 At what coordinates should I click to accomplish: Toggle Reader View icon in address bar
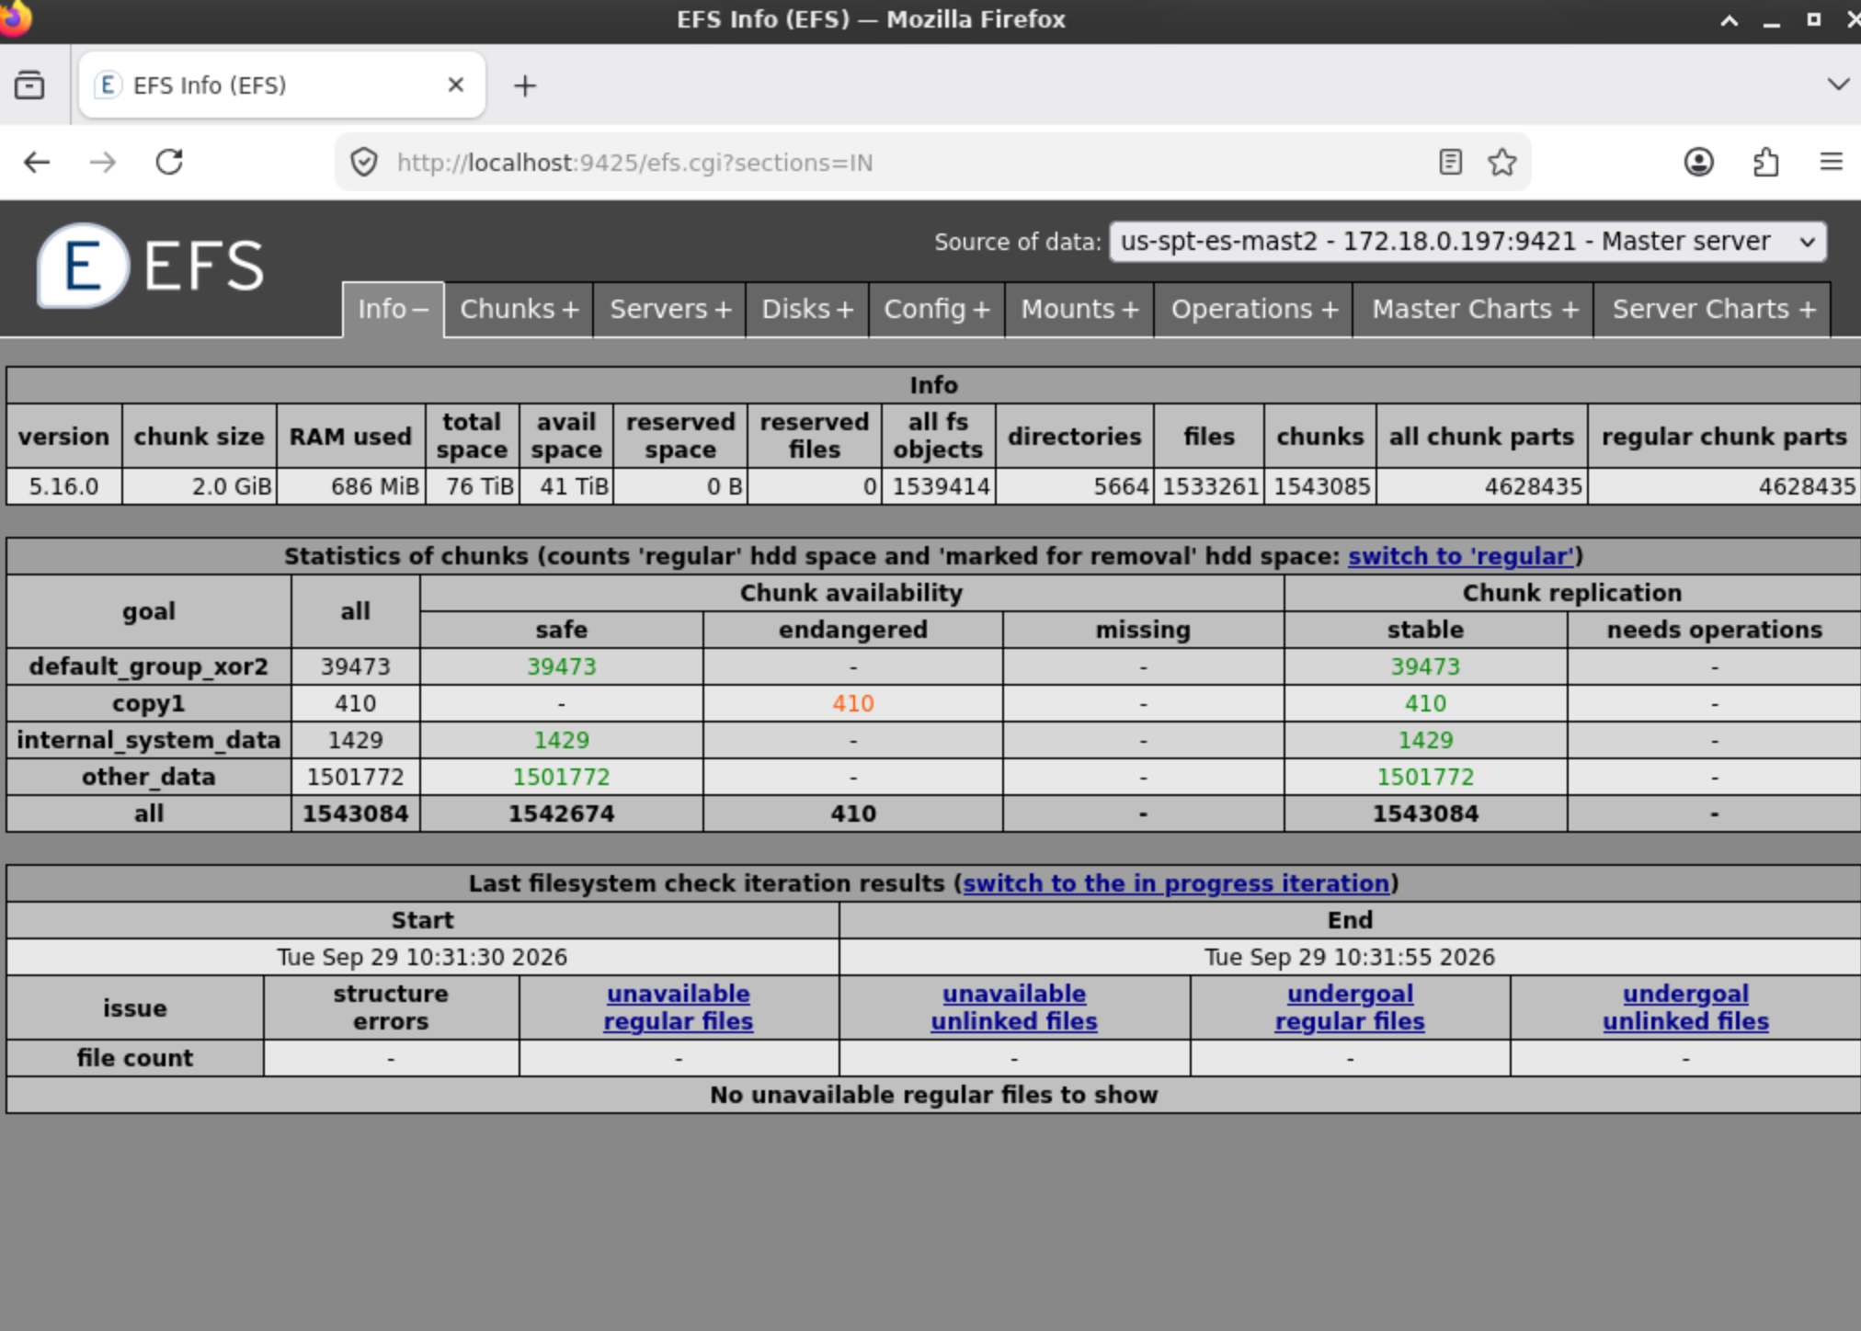coord(1450,163)
